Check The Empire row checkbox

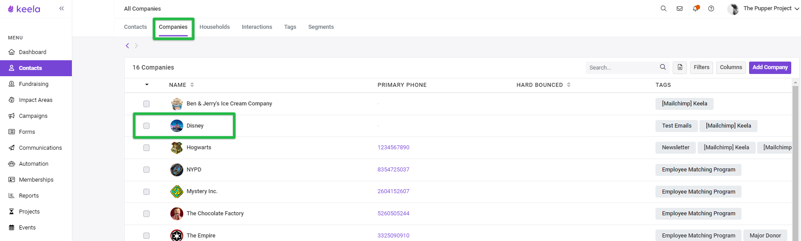coord(146,236)
